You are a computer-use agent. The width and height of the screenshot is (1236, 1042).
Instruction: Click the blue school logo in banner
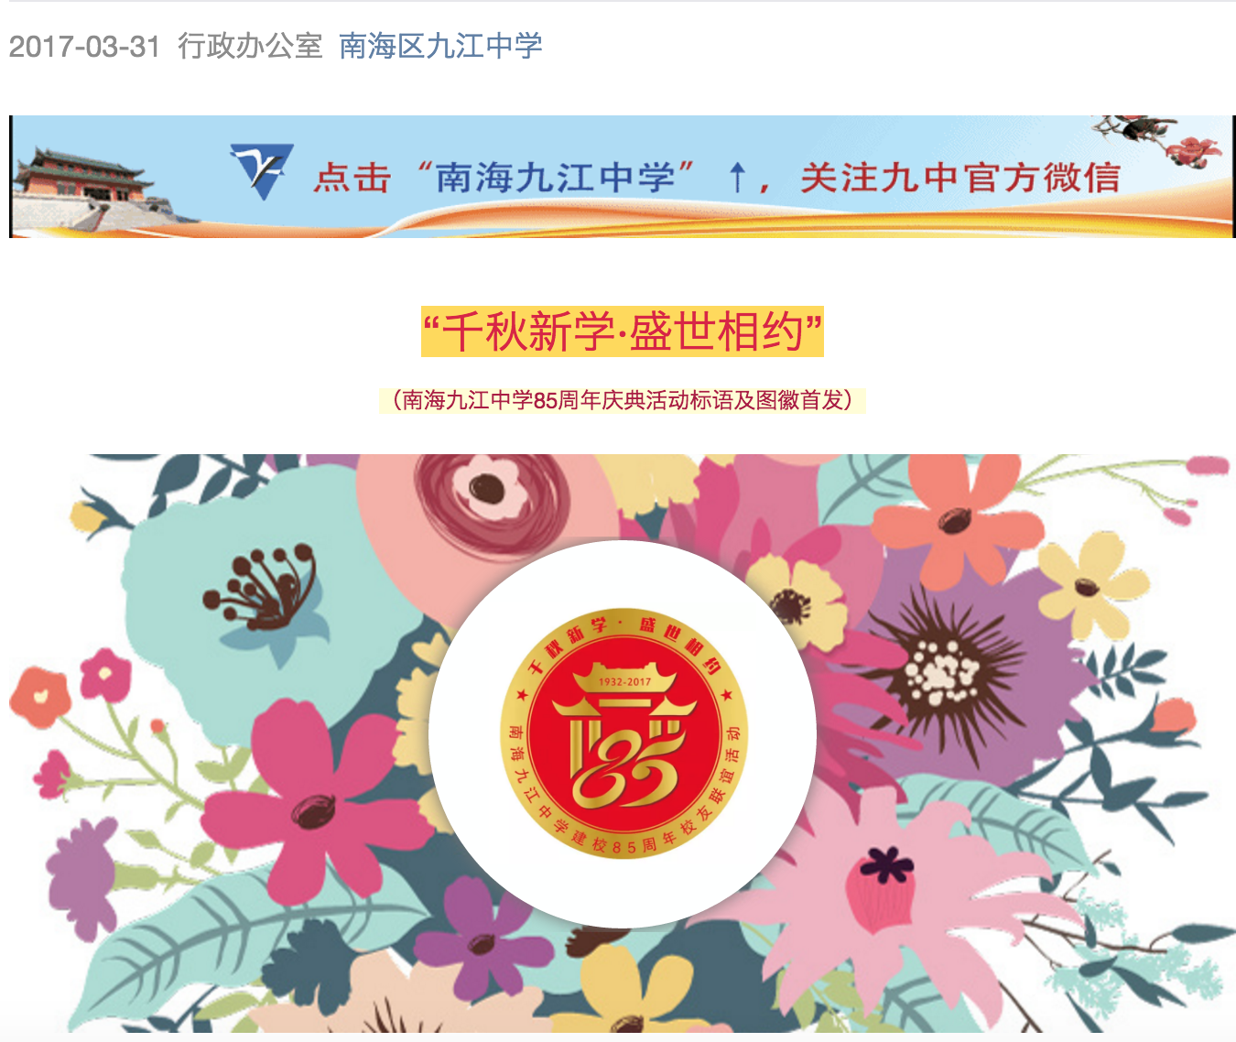pos(262,171)
